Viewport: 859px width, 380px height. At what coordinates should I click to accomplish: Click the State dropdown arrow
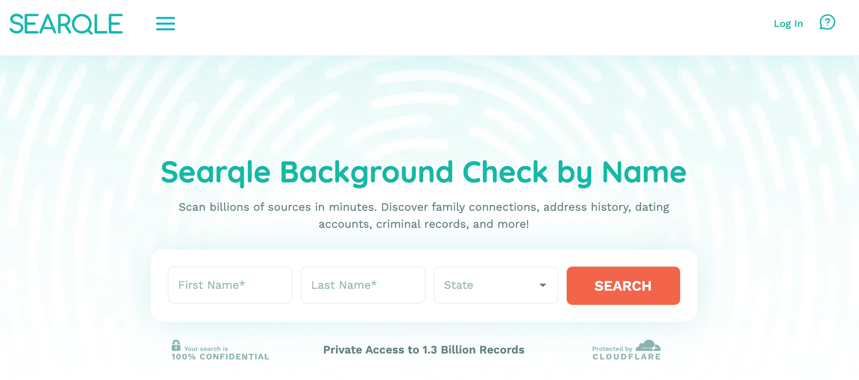tap(543, 285)
